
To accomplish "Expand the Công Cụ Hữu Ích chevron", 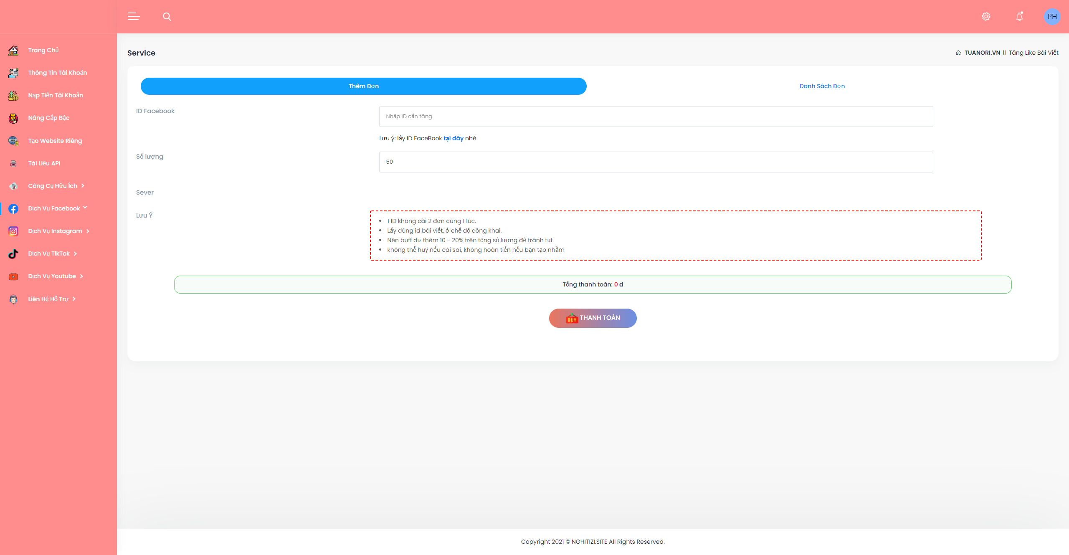I will (x=83, y=186).
